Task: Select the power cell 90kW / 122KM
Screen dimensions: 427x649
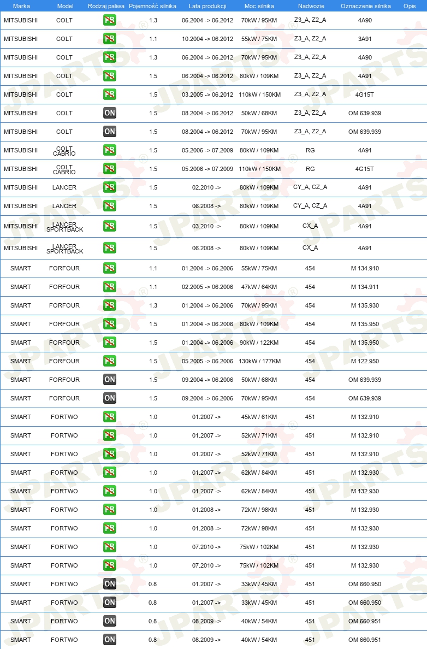Action: pyautogui.click(x=259, y=343)
